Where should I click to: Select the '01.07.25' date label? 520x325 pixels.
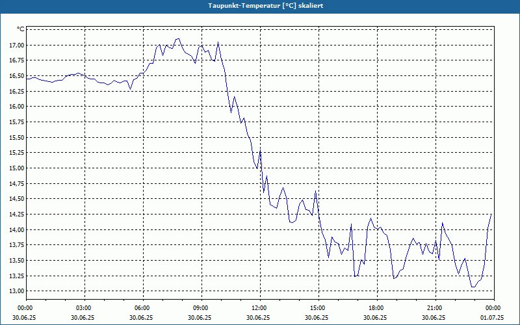coord(492,317)
